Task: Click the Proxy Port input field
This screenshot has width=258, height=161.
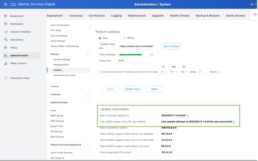Action: point(135,60)
